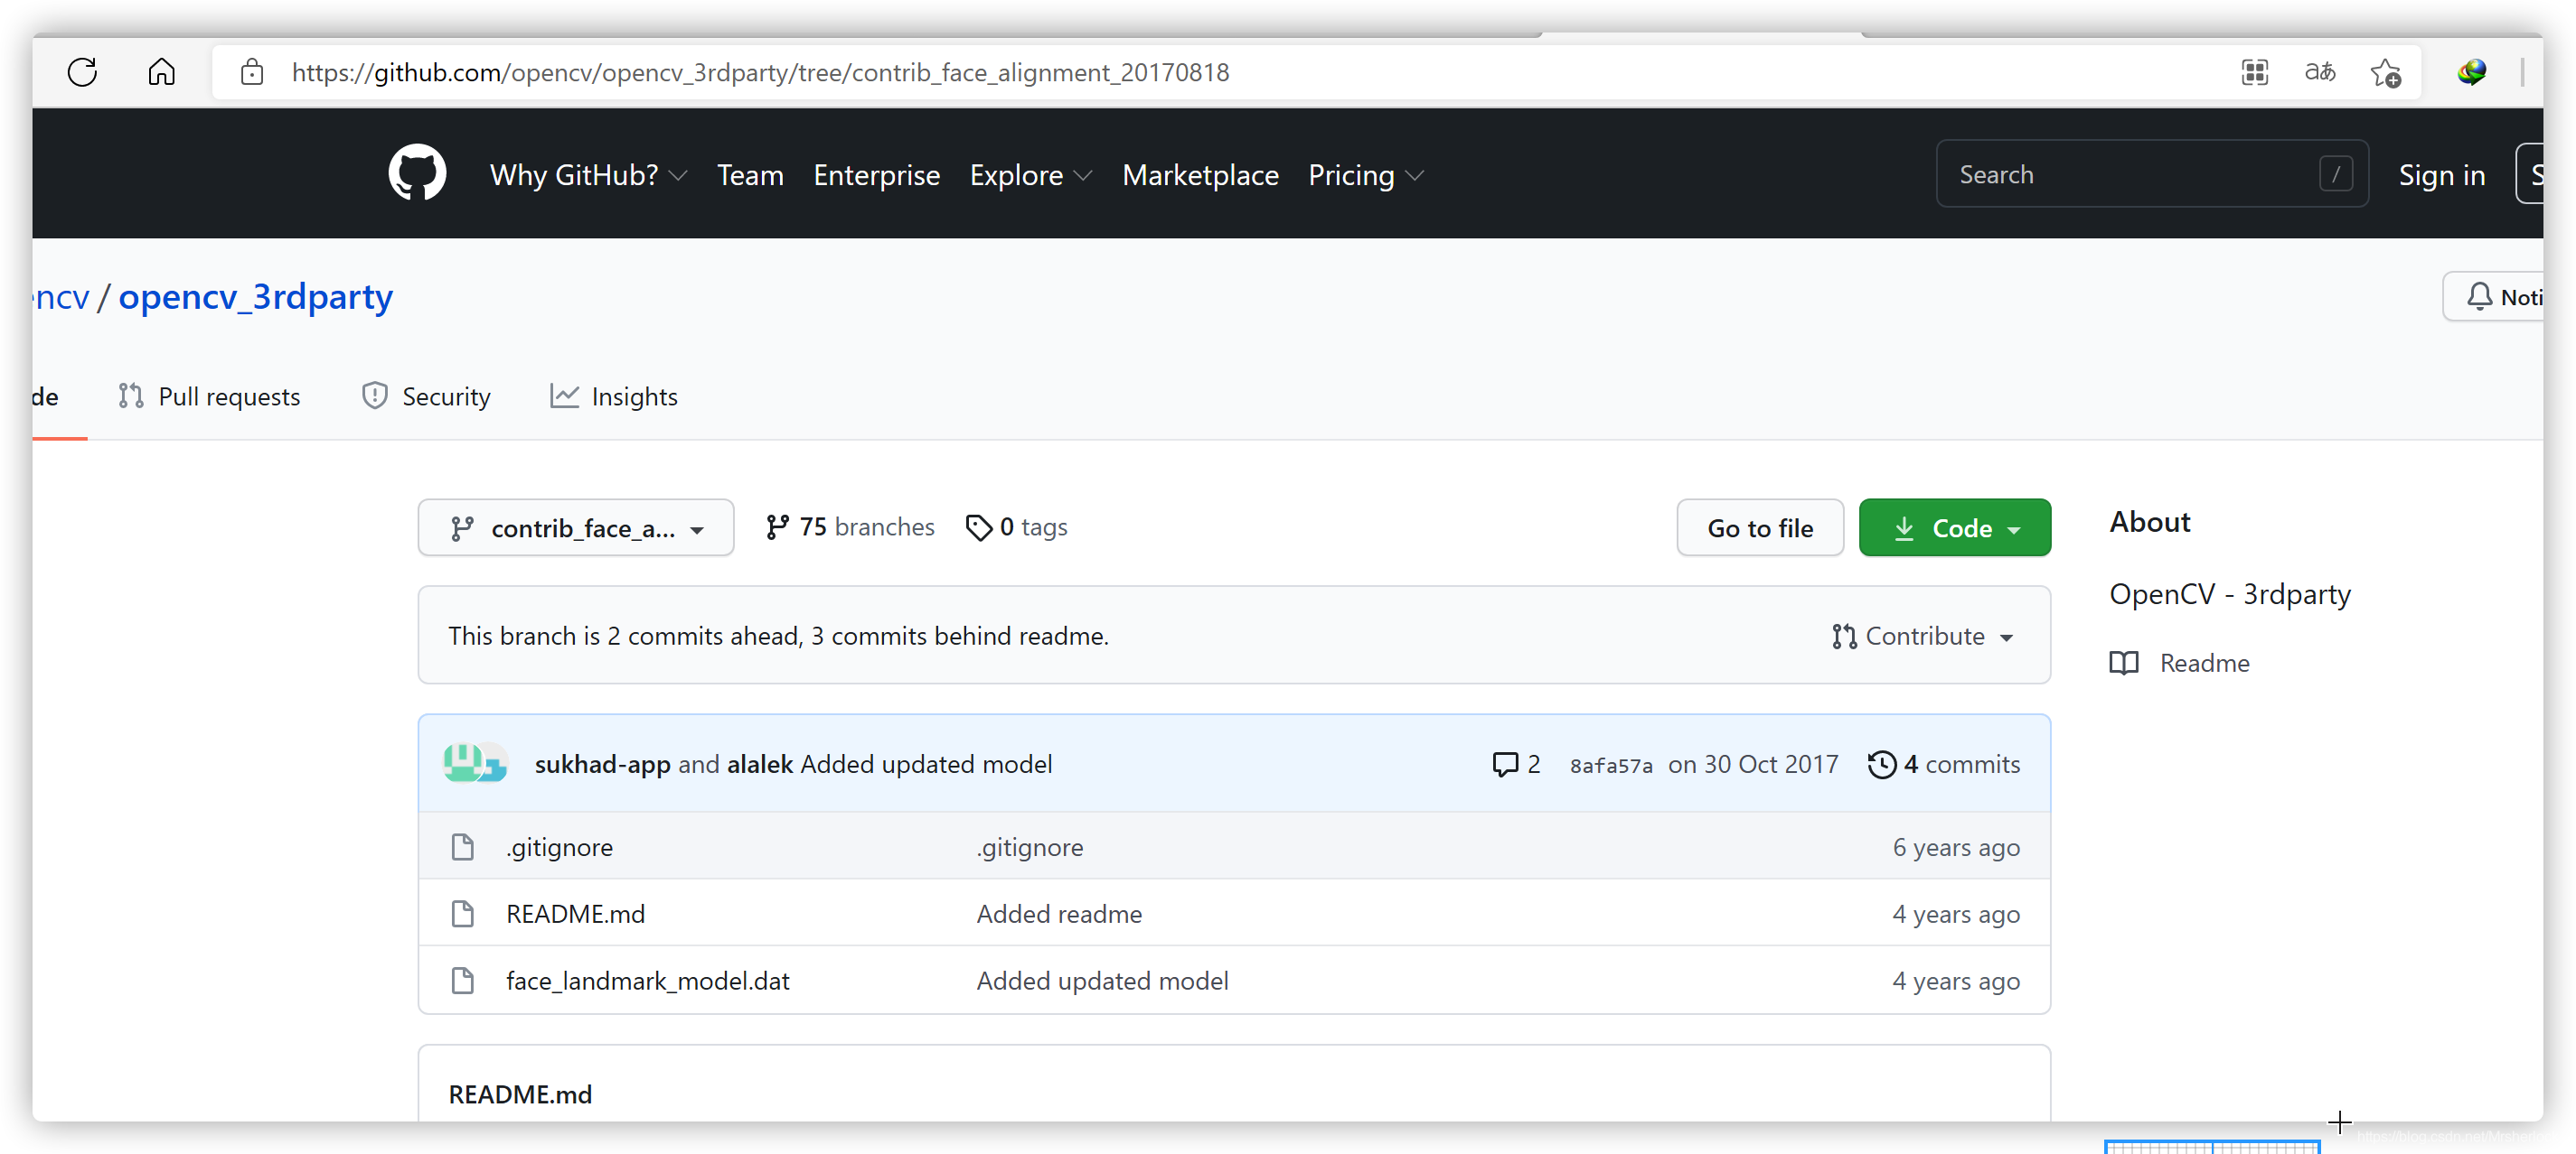The width and height of the screenshot is (2576, 1154).
Task: Switch to the Pull requests tab
Action: click(210, 396)
